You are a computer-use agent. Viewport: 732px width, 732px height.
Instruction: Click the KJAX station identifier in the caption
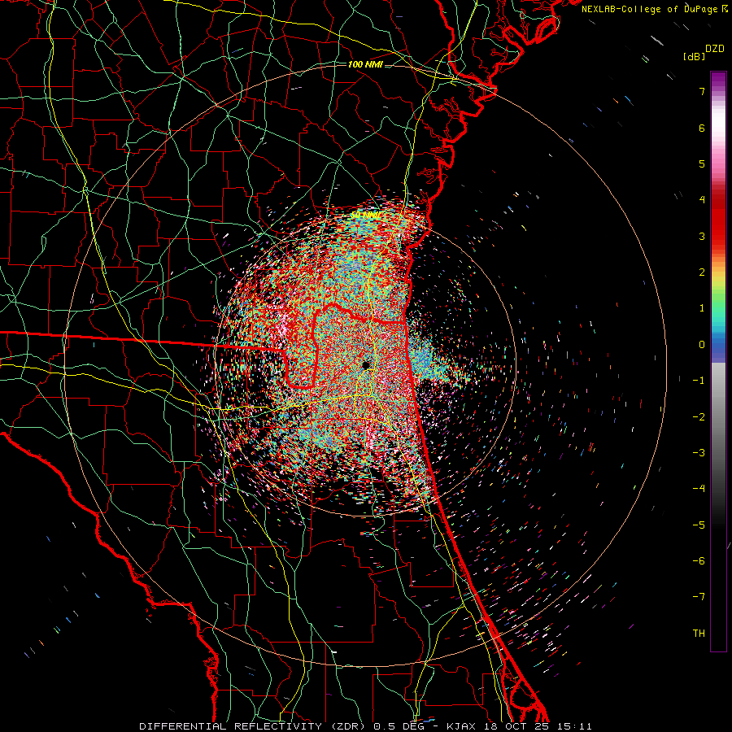461,726
